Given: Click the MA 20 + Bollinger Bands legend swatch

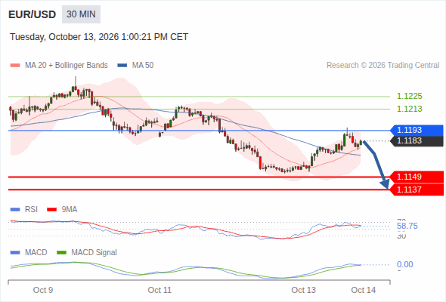Looking at the screenshot, I should [x=15, y=66].
